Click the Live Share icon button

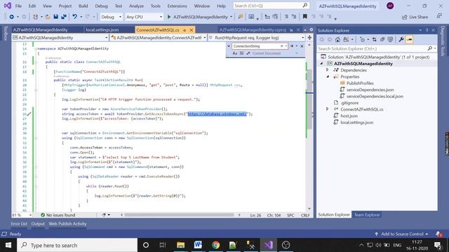[x=415, y=17]
